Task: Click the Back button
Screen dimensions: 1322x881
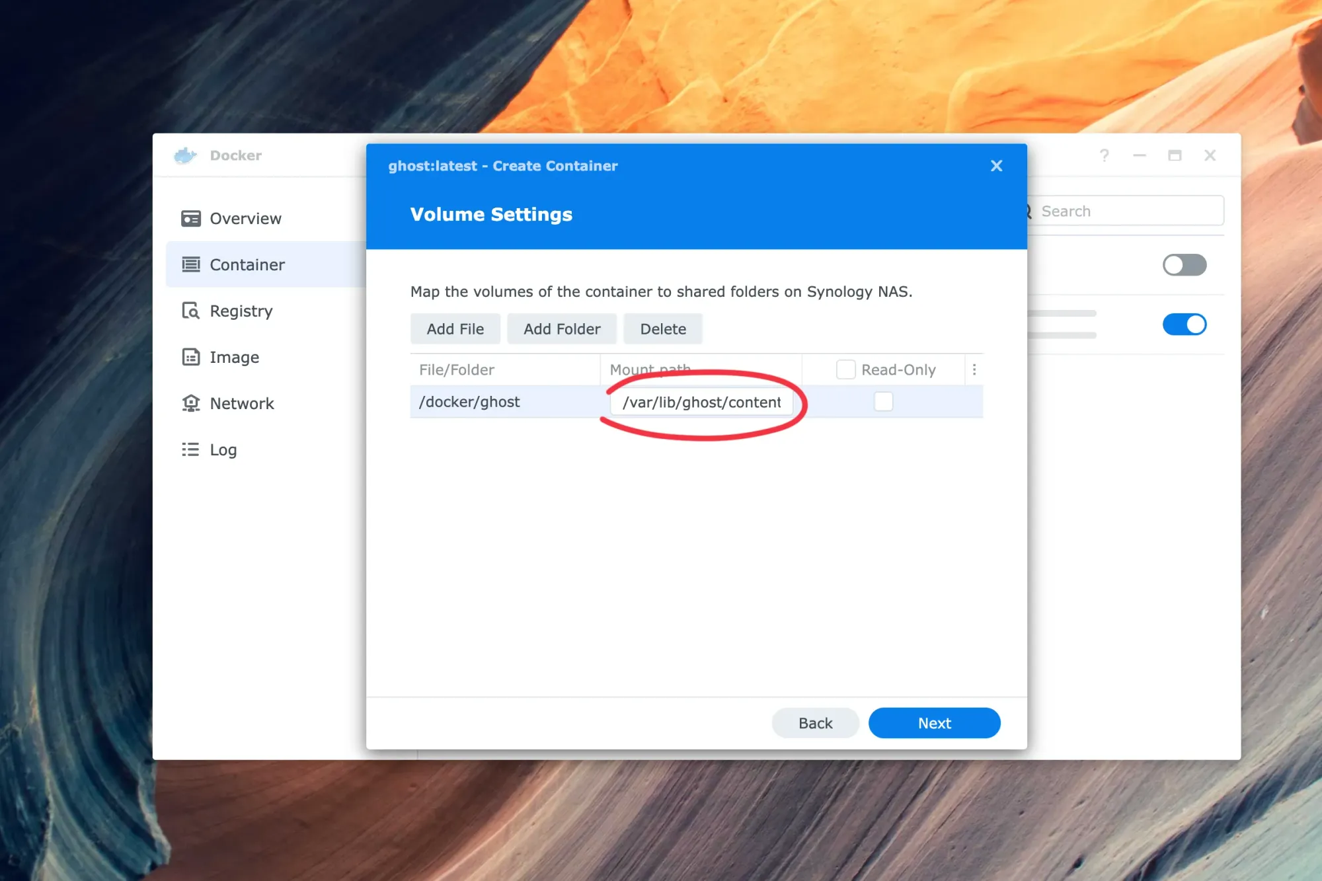Action: pyautogui.click(x=814, y=722)
